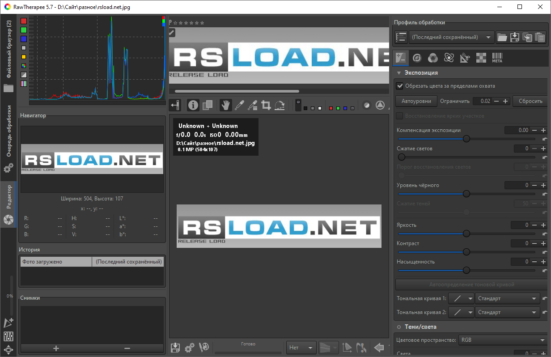551x357 pixels.
Task: Click the Компенсация экспозиции slider
Action: tap(466, 139)
